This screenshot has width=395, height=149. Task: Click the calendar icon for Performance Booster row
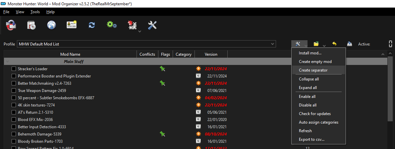198,76
